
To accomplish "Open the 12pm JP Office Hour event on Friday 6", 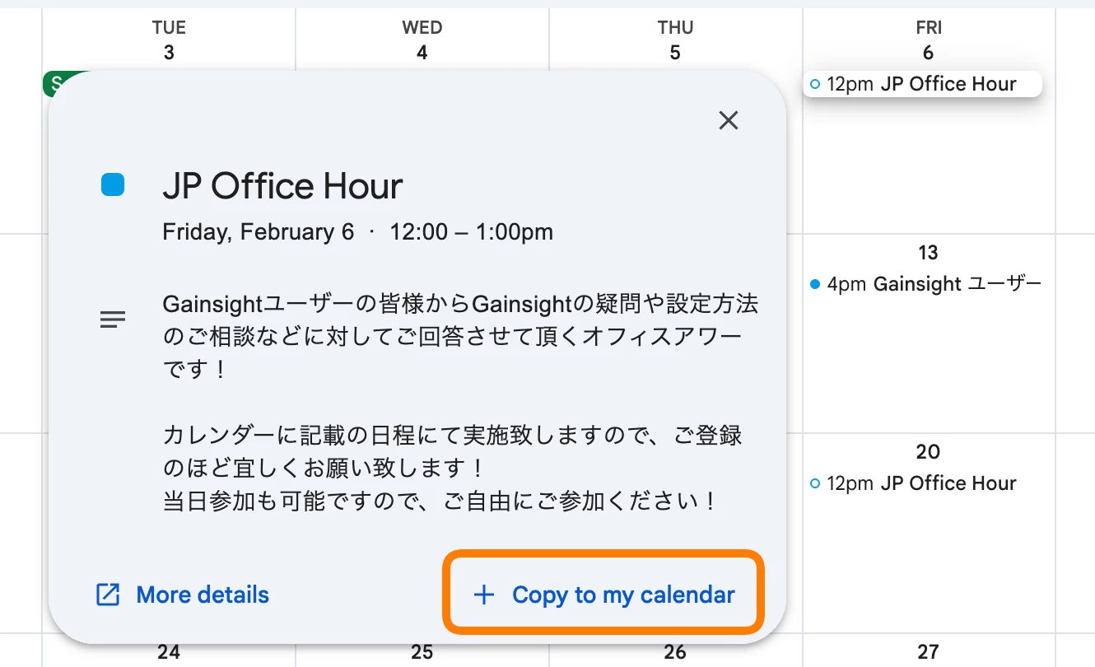I will 922,84.
